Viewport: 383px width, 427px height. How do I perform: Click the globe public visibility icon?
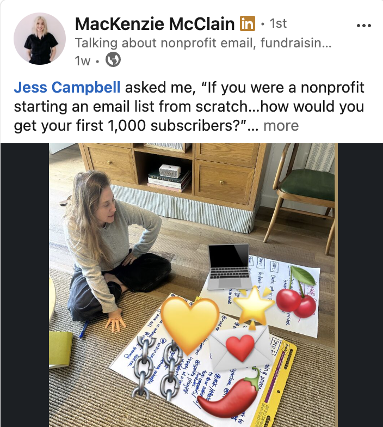pyautogui.click(x=113, y=60)
